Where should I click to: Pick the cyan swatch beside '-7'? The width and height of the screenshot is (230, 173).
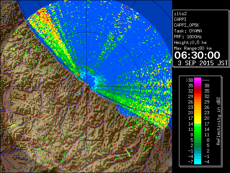pos(198,162)
